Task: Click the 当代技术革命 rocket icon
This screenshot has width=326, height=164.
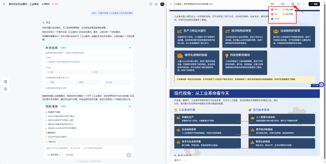Action: coord(250,110)
